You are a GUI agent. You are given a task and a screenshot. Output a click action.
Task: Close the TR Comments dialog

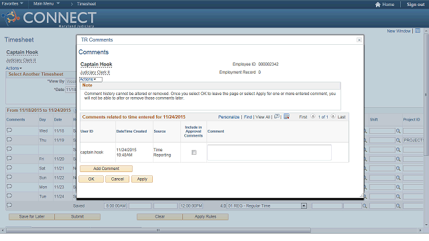(x=359, y=40)
